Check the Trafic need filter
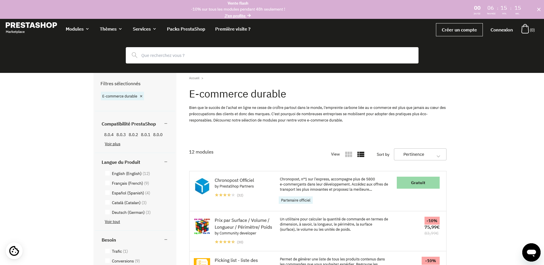Image resolution: width=544 pixels, height=265 pixels. tap(107, 251)
